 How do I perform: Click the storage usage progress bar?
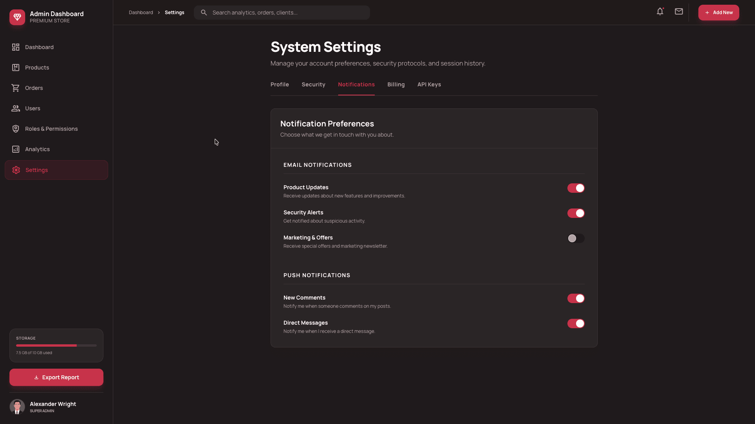[56, 345]
